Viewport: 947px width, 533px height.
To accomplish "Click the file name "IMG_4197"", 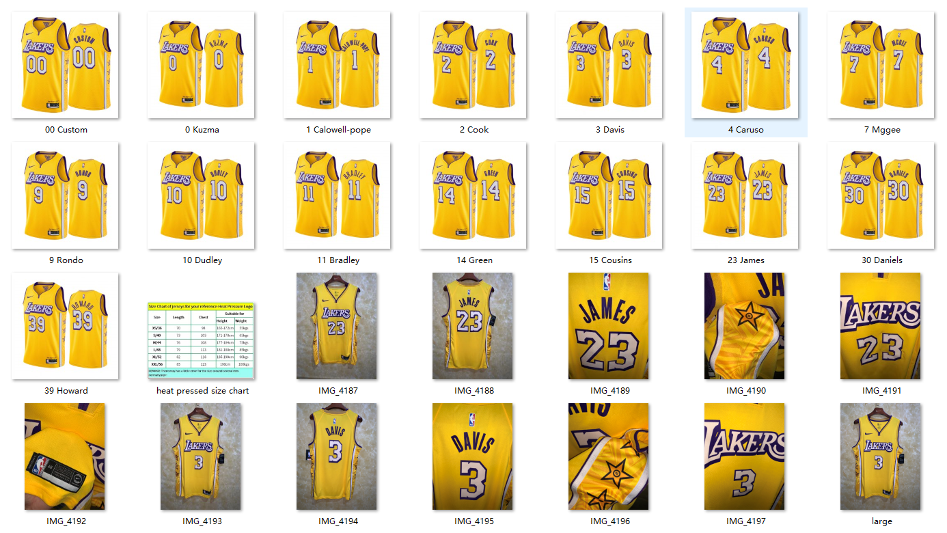I will (745, 521).
